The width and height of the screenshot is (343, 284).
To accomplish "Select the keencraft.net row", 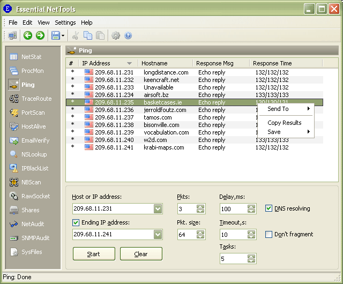I will [195, 80].
